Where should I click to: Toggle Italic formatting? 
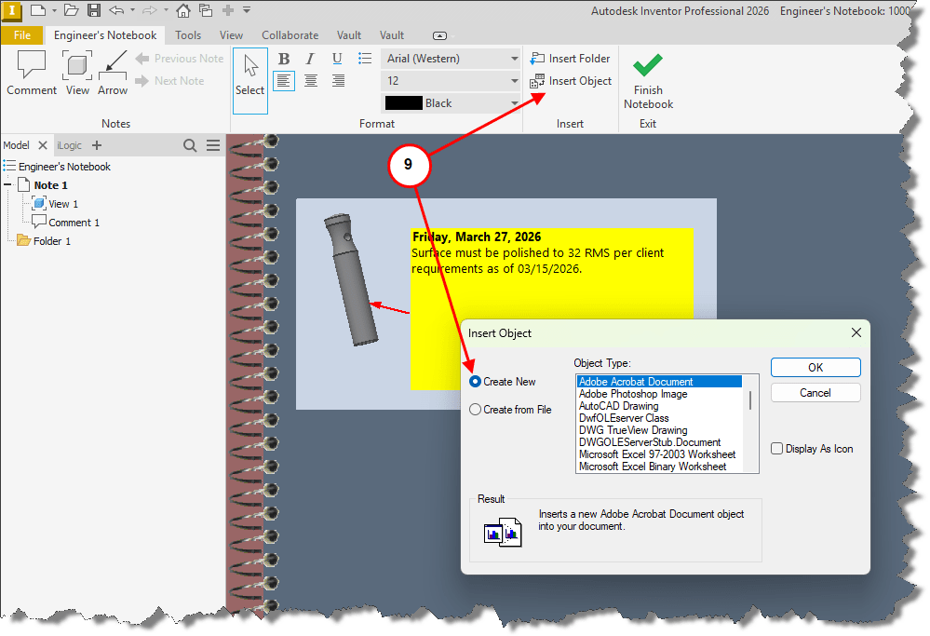310,58
